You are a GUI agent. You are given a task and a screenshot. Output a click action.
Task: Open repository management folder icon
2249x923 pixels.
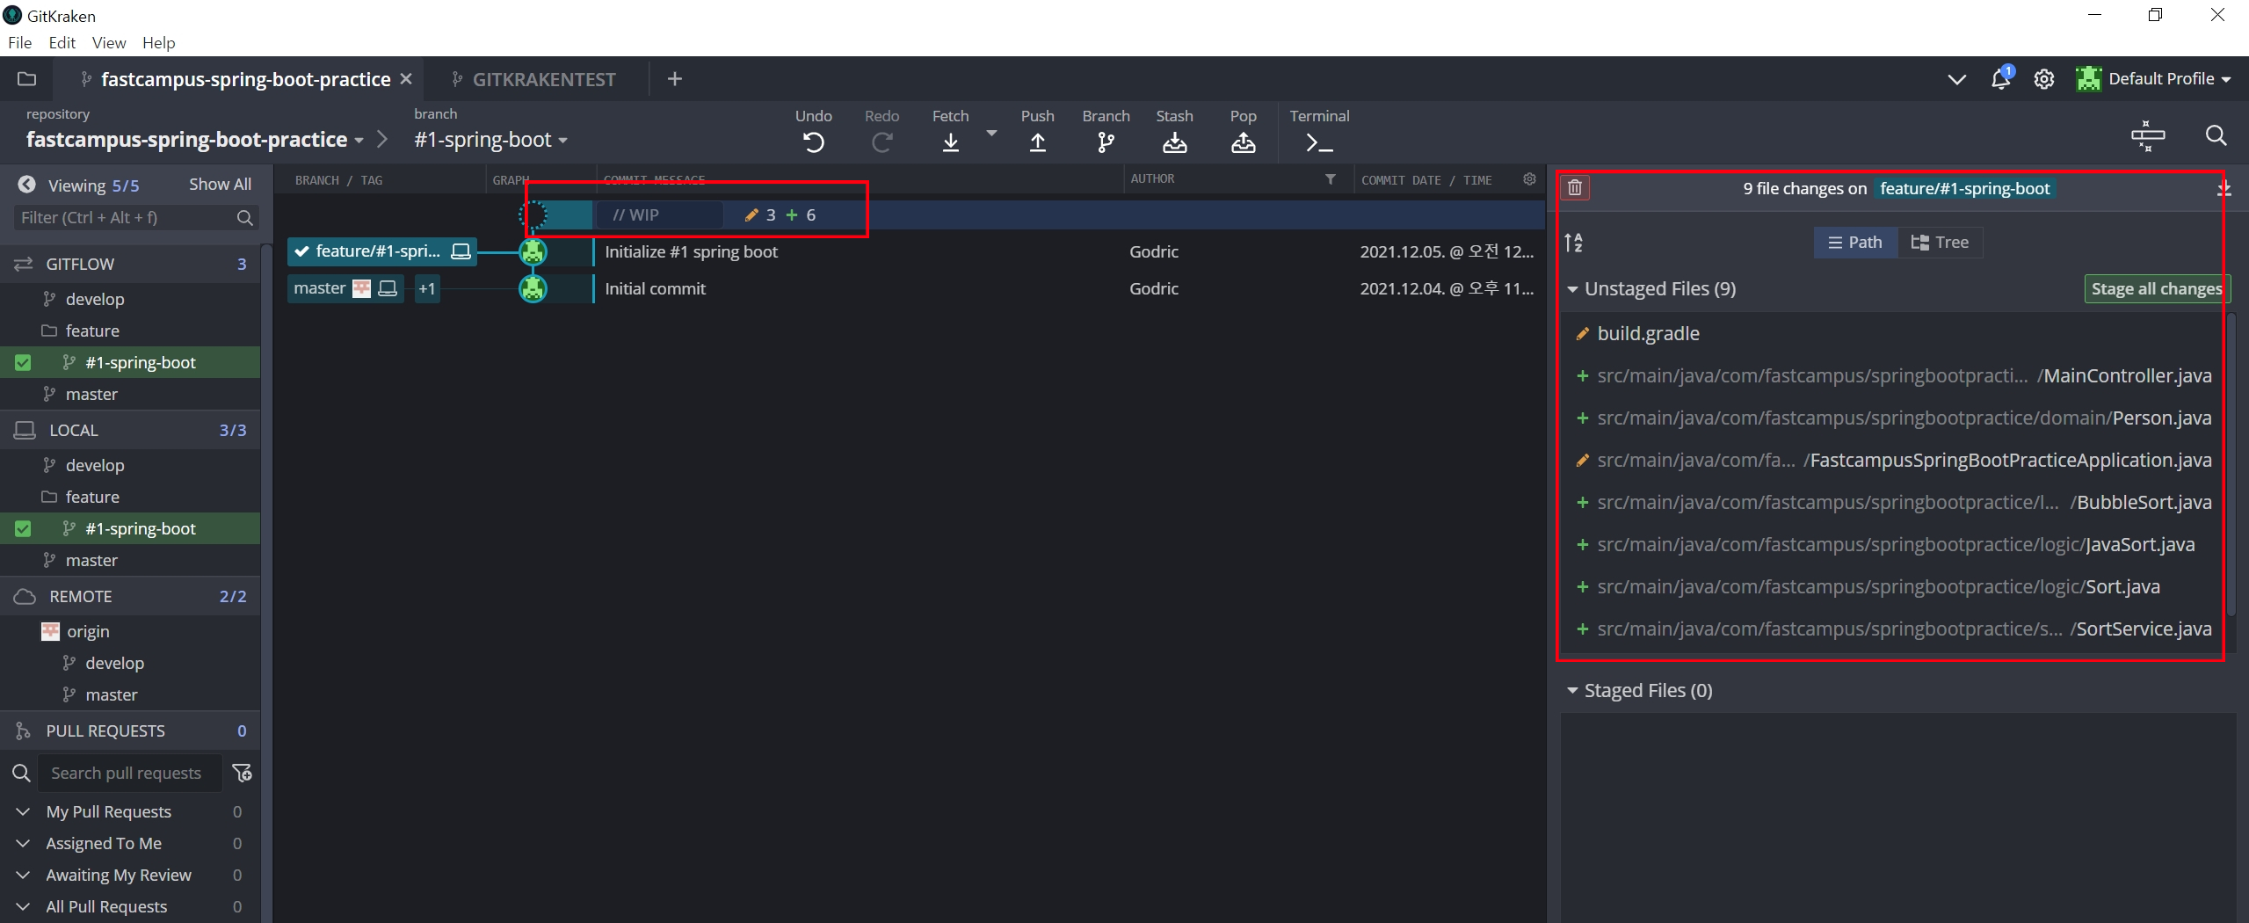coord(26,79)
